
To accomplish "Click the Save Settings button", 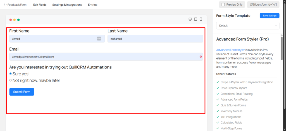I will pyautogui.click(x=269, y=16).
